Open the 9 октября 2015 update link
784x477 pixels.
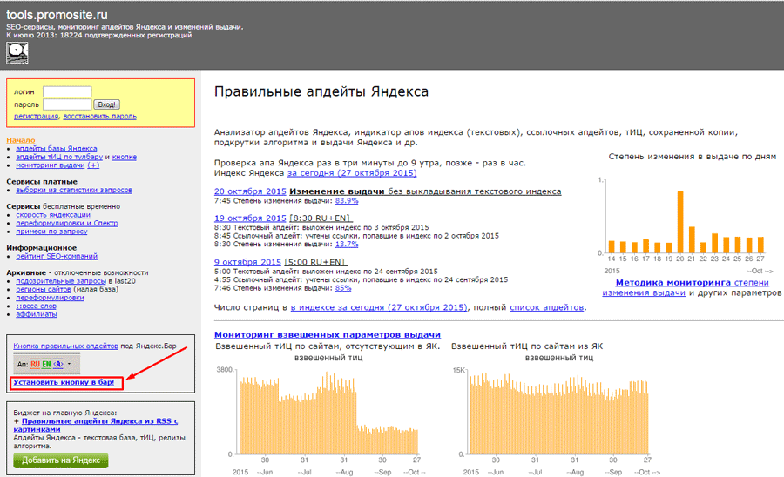[x=247, y=262]
